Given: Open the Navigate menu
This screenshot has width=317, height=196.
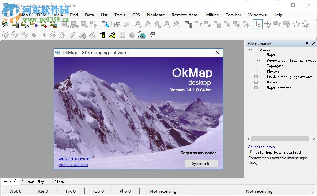Looking at the screenshot, I should tap(156, 15).
